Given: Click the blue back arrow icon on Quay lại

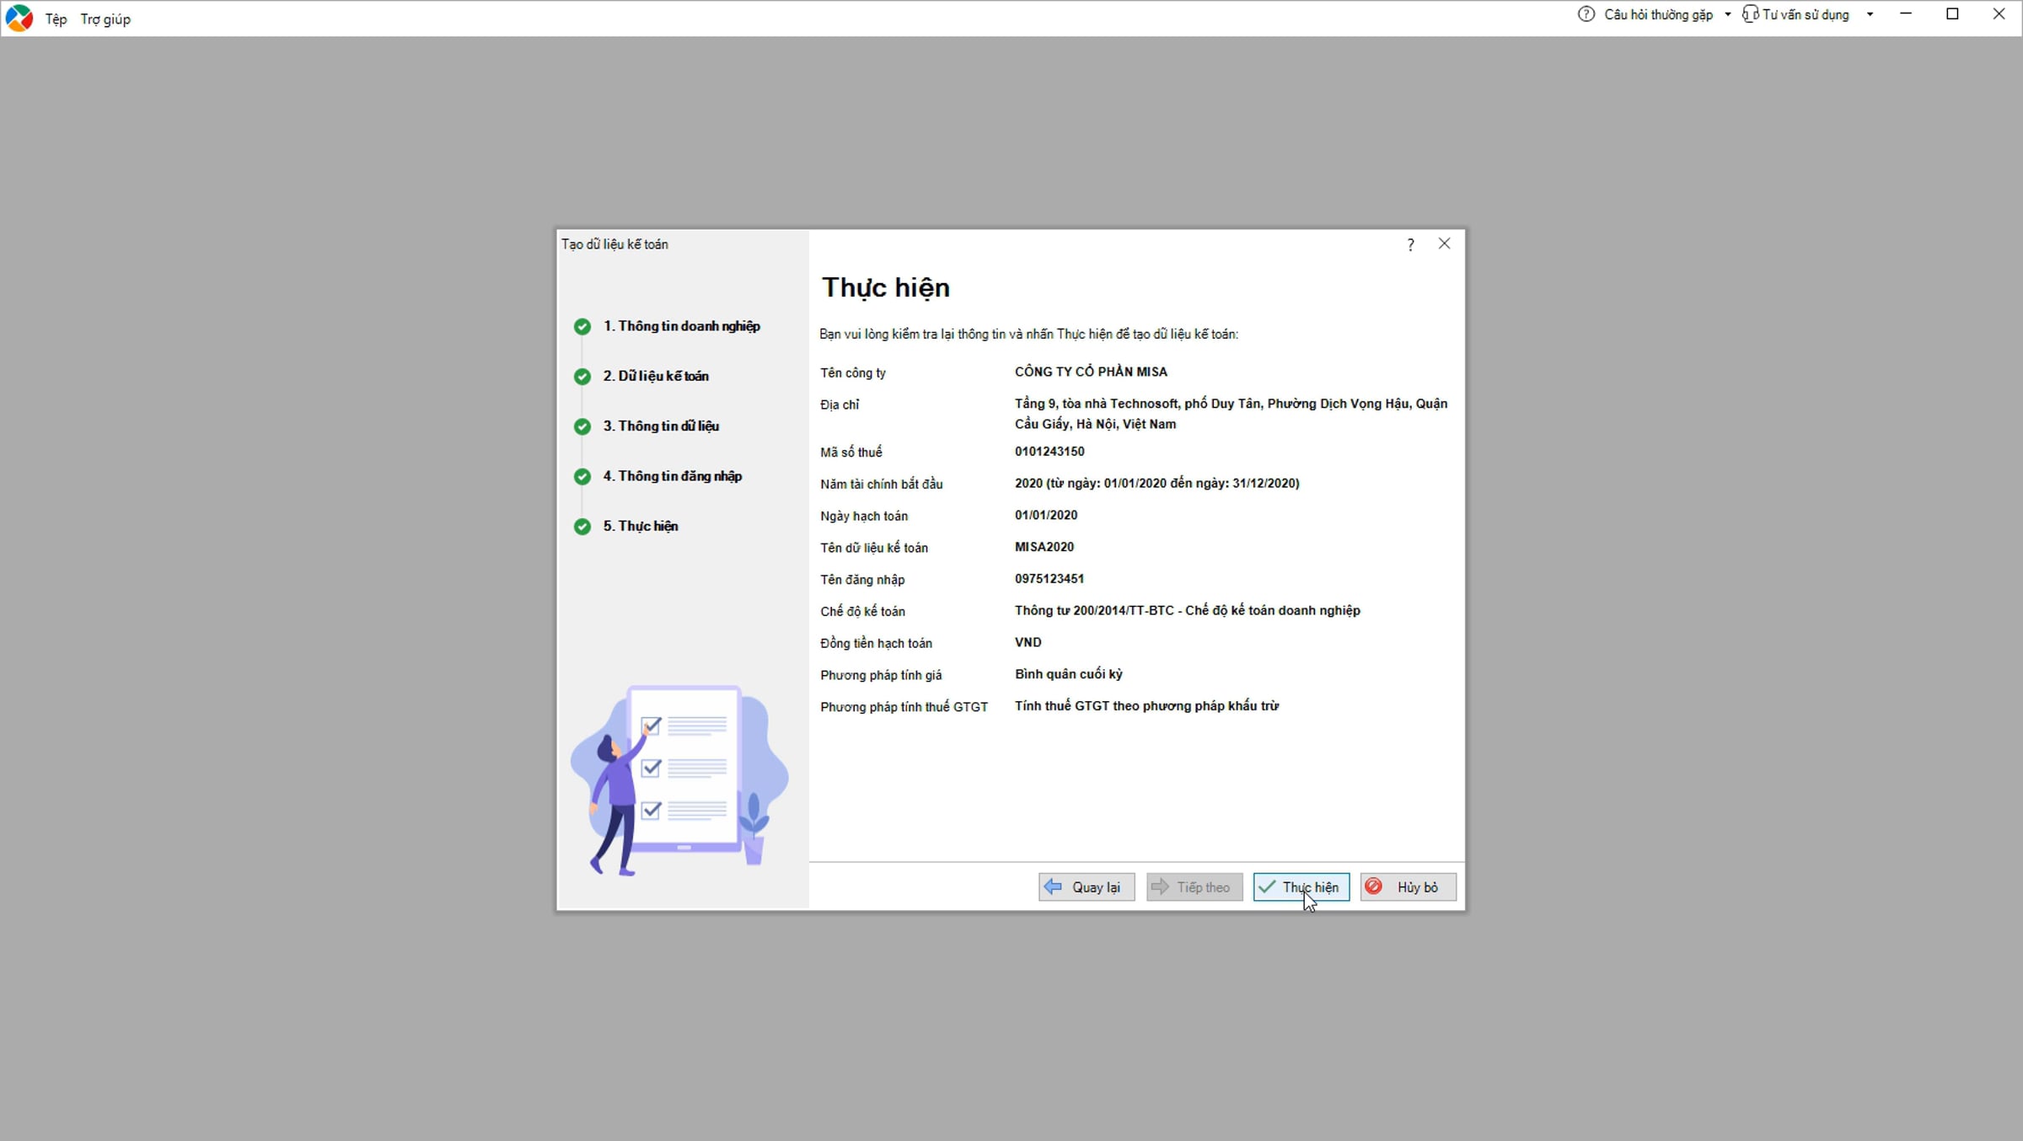Looking at the screenshot, I should (1053, 886).
